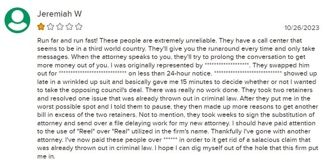Image resolution: width=325 pixels, height=165 pixels.
Task: Click the final words "me in."
Action: 46,156
